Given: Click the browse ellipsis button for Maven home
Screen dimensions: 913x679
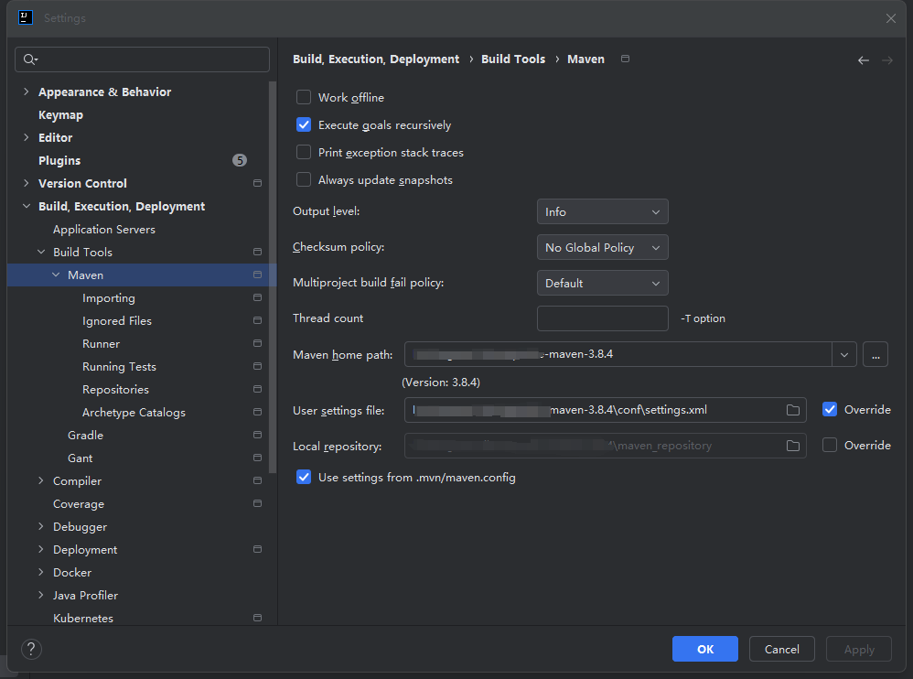Looking at the screenshot, I should click(875, 354).
